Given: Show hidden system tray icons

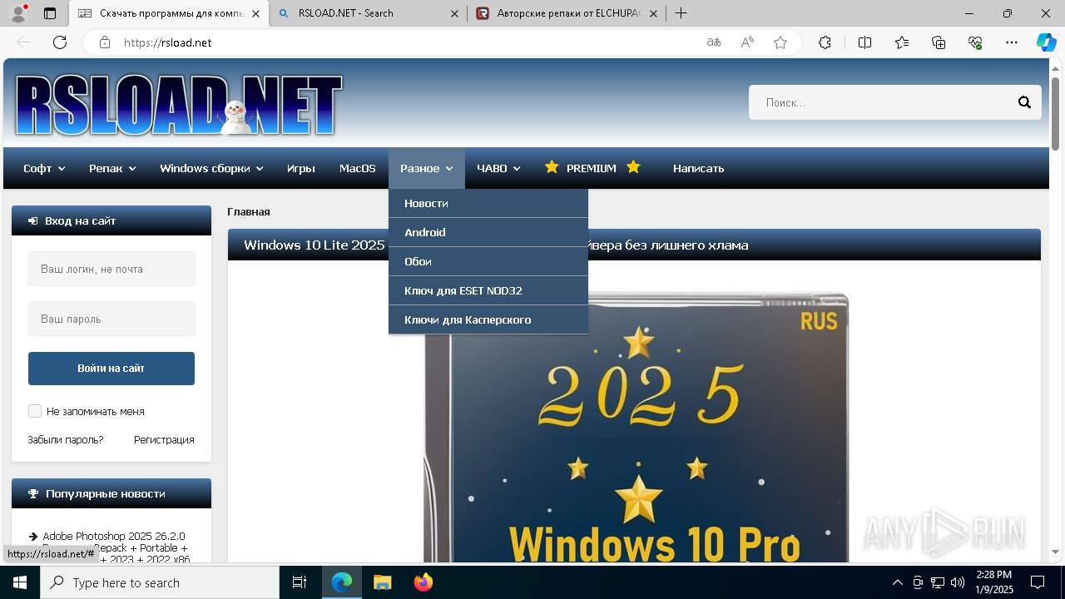Looking at the screenshot, I should (x=897, y=582).
